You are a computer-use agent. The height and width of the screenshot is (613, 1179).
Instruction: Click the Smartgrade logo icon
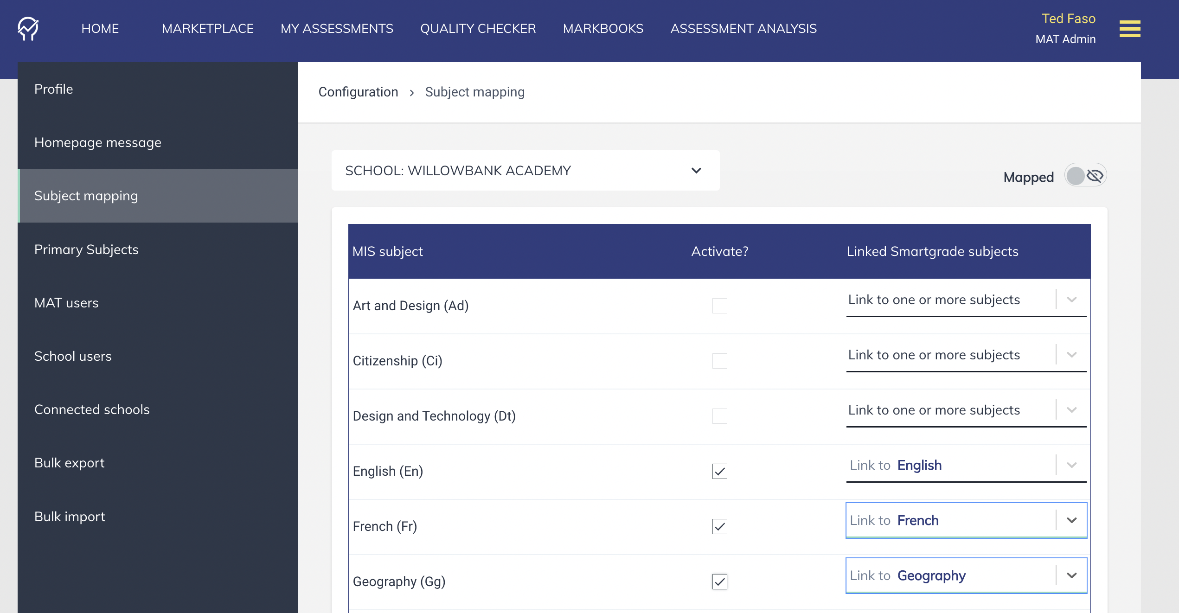point(28,29)
